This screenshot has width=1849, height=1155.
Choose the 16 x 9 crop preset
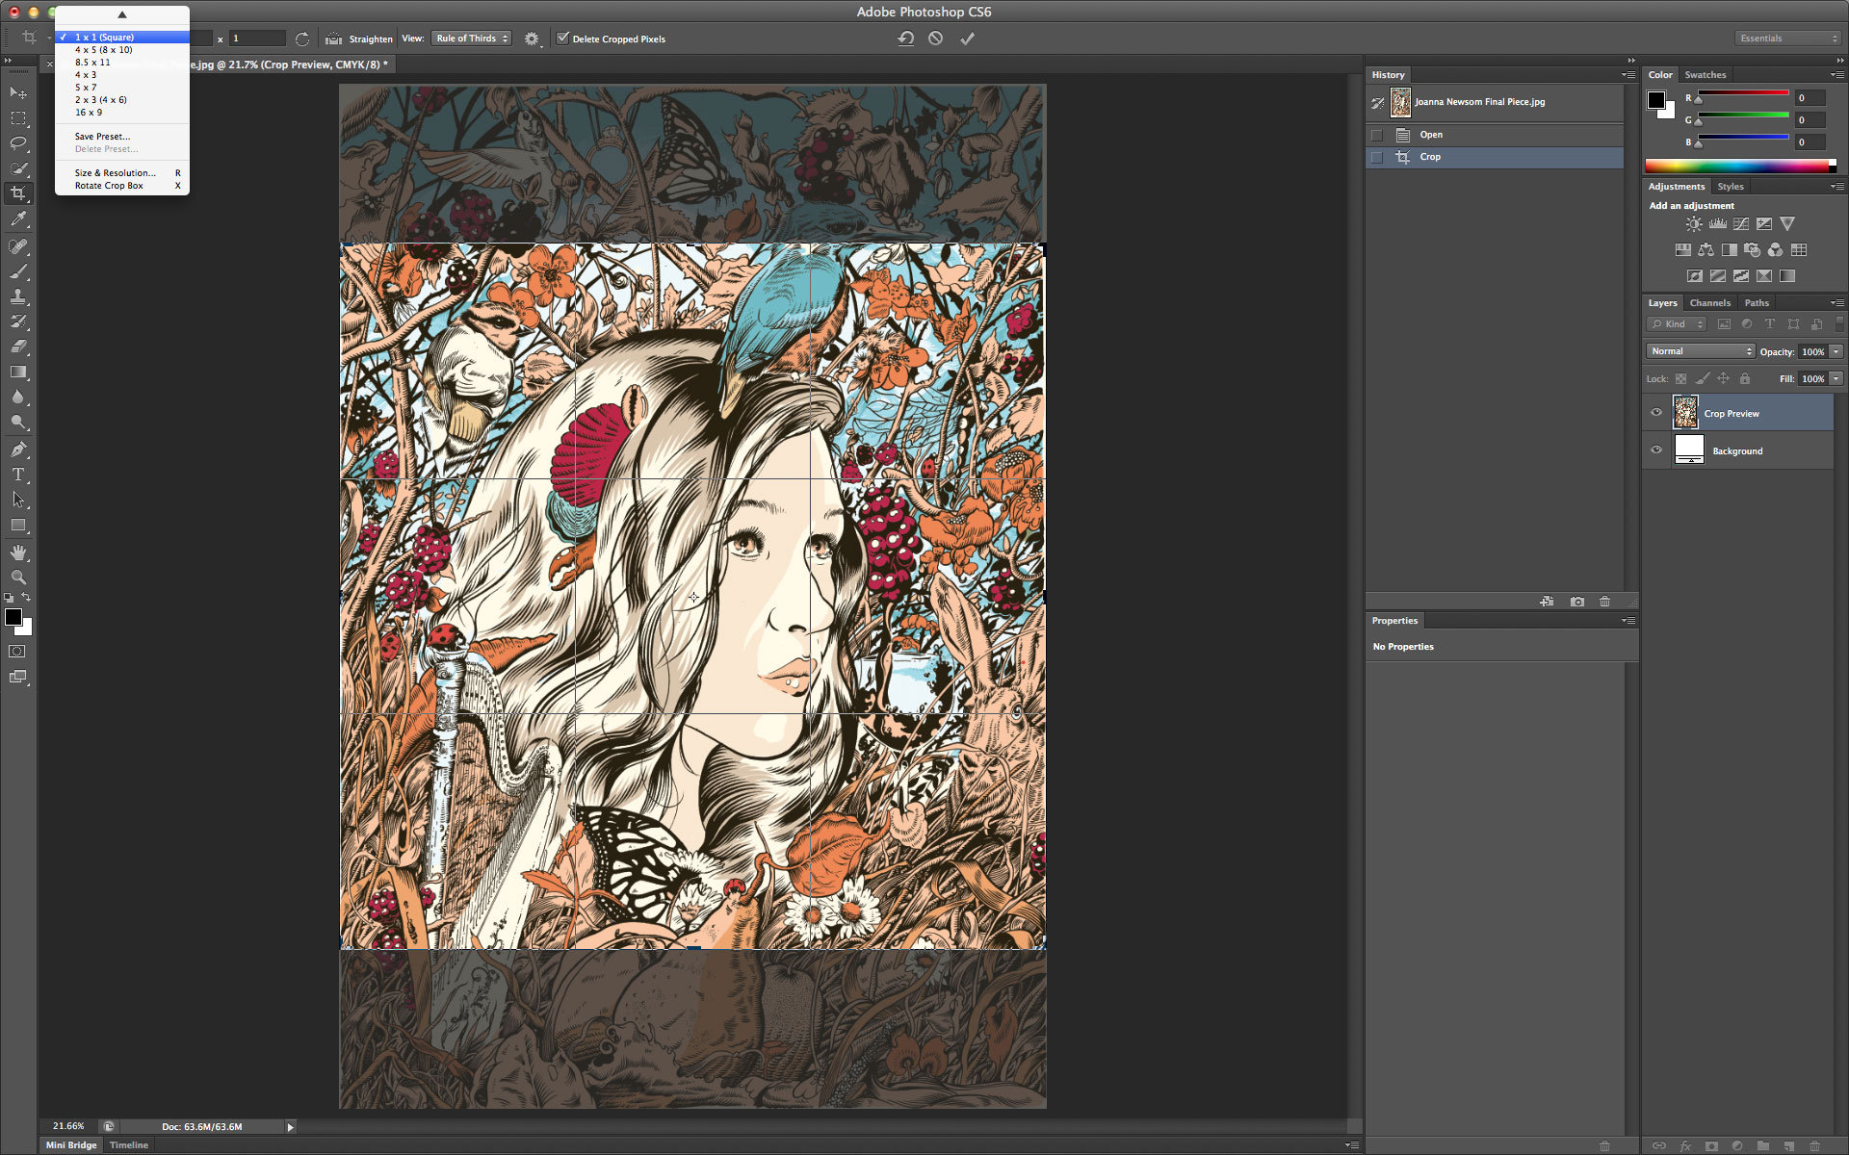click(122, 112)
